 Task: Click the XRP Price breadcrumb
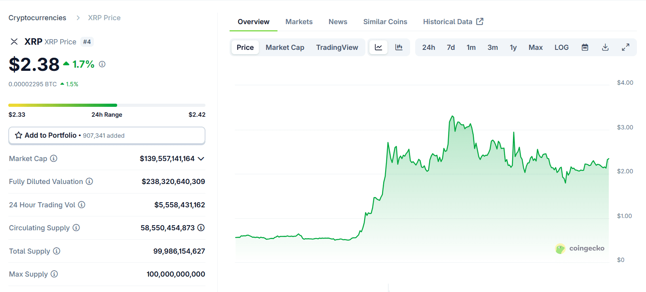(104, 18)
